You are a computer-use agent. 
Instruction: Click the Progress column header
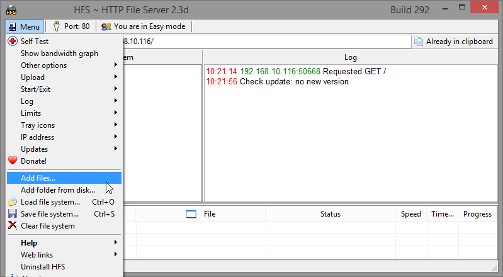tap(477, 214)
